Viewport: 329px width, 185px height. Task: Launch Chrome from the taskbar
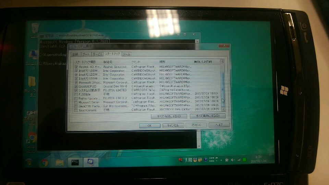tap(44, 162)
